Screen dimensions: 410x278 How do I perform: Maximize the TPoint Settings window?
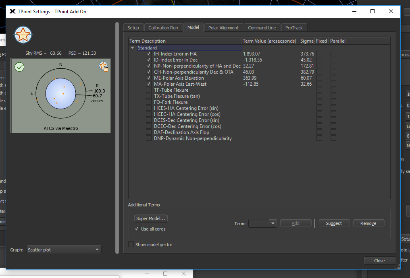click(373, 11)
